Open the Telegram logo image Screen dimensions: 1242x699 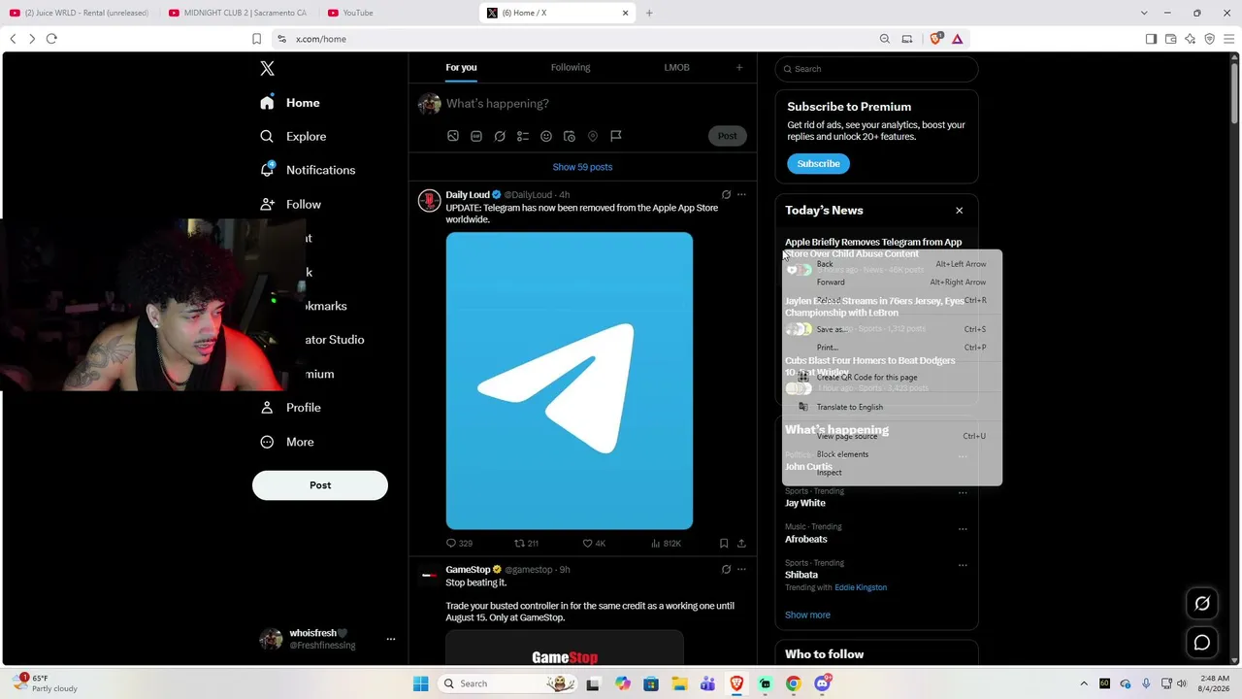[x=570, y=381]
